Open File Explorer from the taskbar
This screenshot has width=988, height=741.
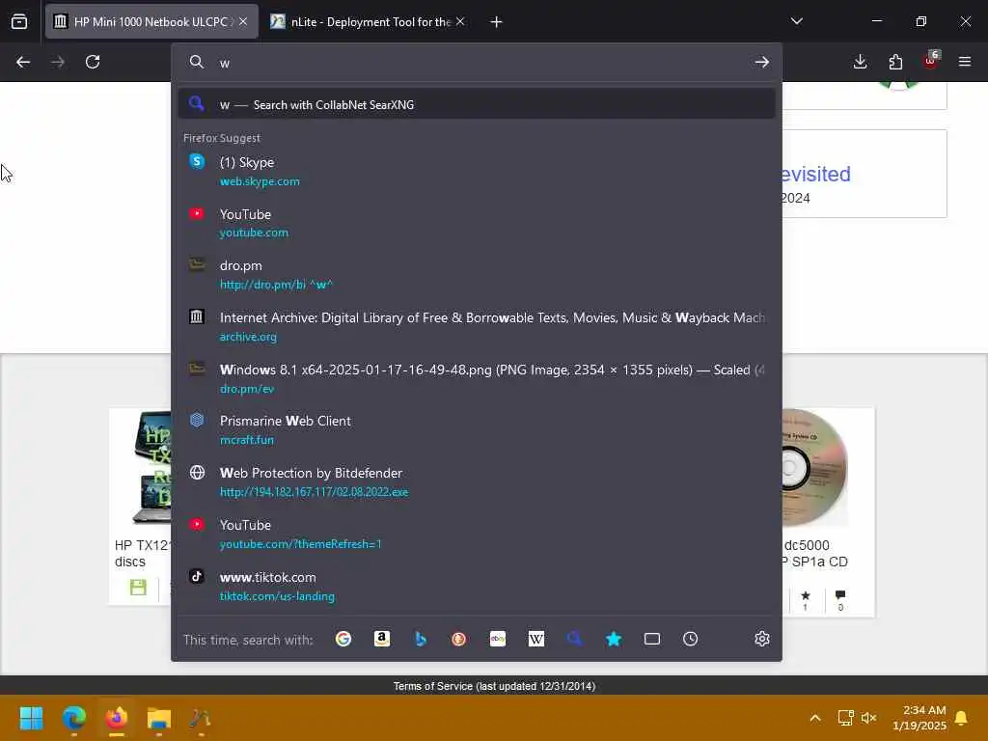tap(159, 718)
